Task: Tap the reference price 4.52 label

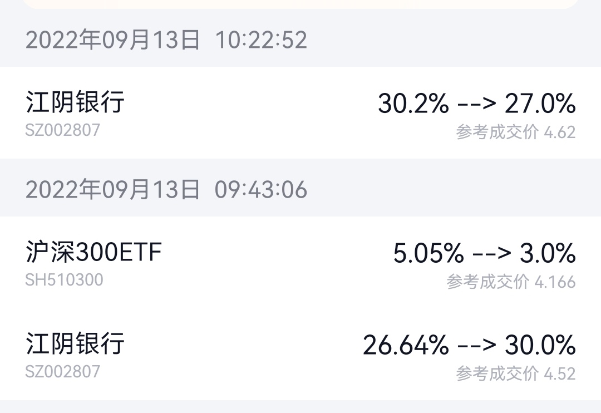Action: (515, 373)
